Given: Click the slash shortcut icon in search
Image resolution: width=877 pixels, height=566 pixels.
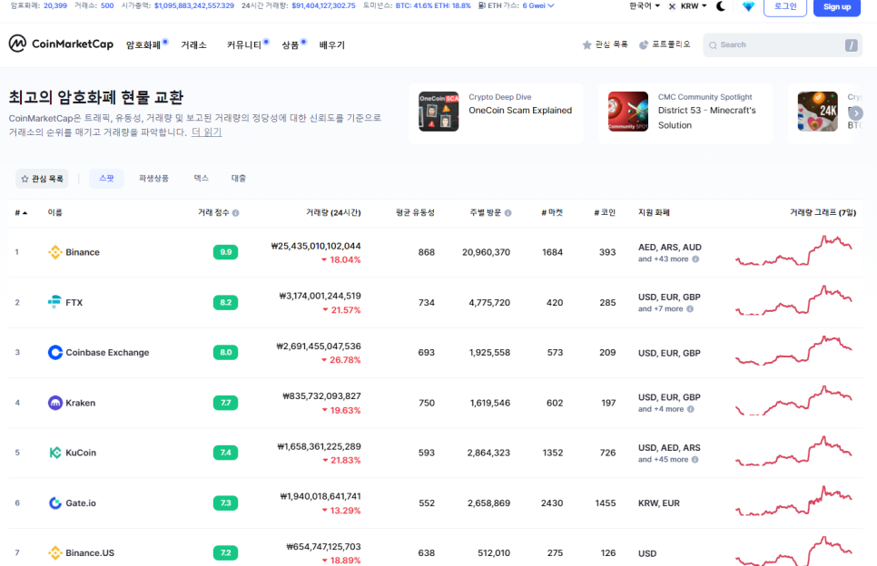Looking at the screenshot, I should coord(851,45).
